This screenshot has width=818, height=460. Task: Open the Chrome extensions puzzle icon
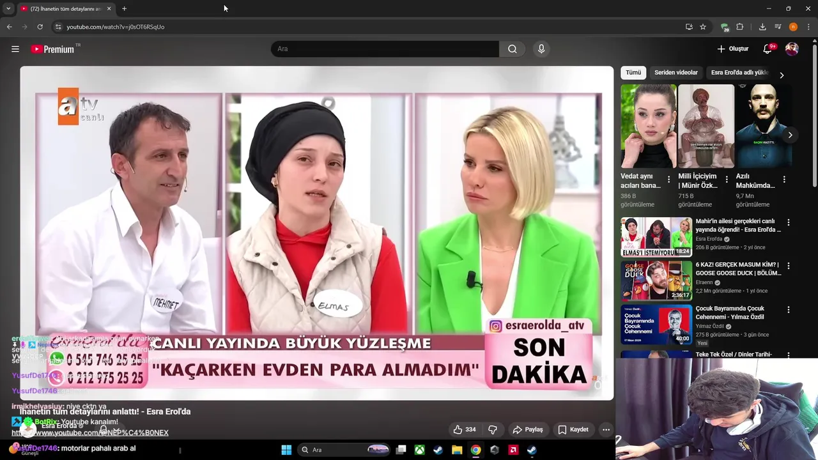(740, 27)
